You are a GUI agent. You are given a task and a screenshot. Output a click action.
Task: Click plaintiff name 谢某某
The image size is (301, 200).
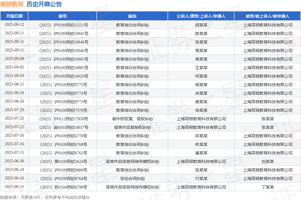201,102
